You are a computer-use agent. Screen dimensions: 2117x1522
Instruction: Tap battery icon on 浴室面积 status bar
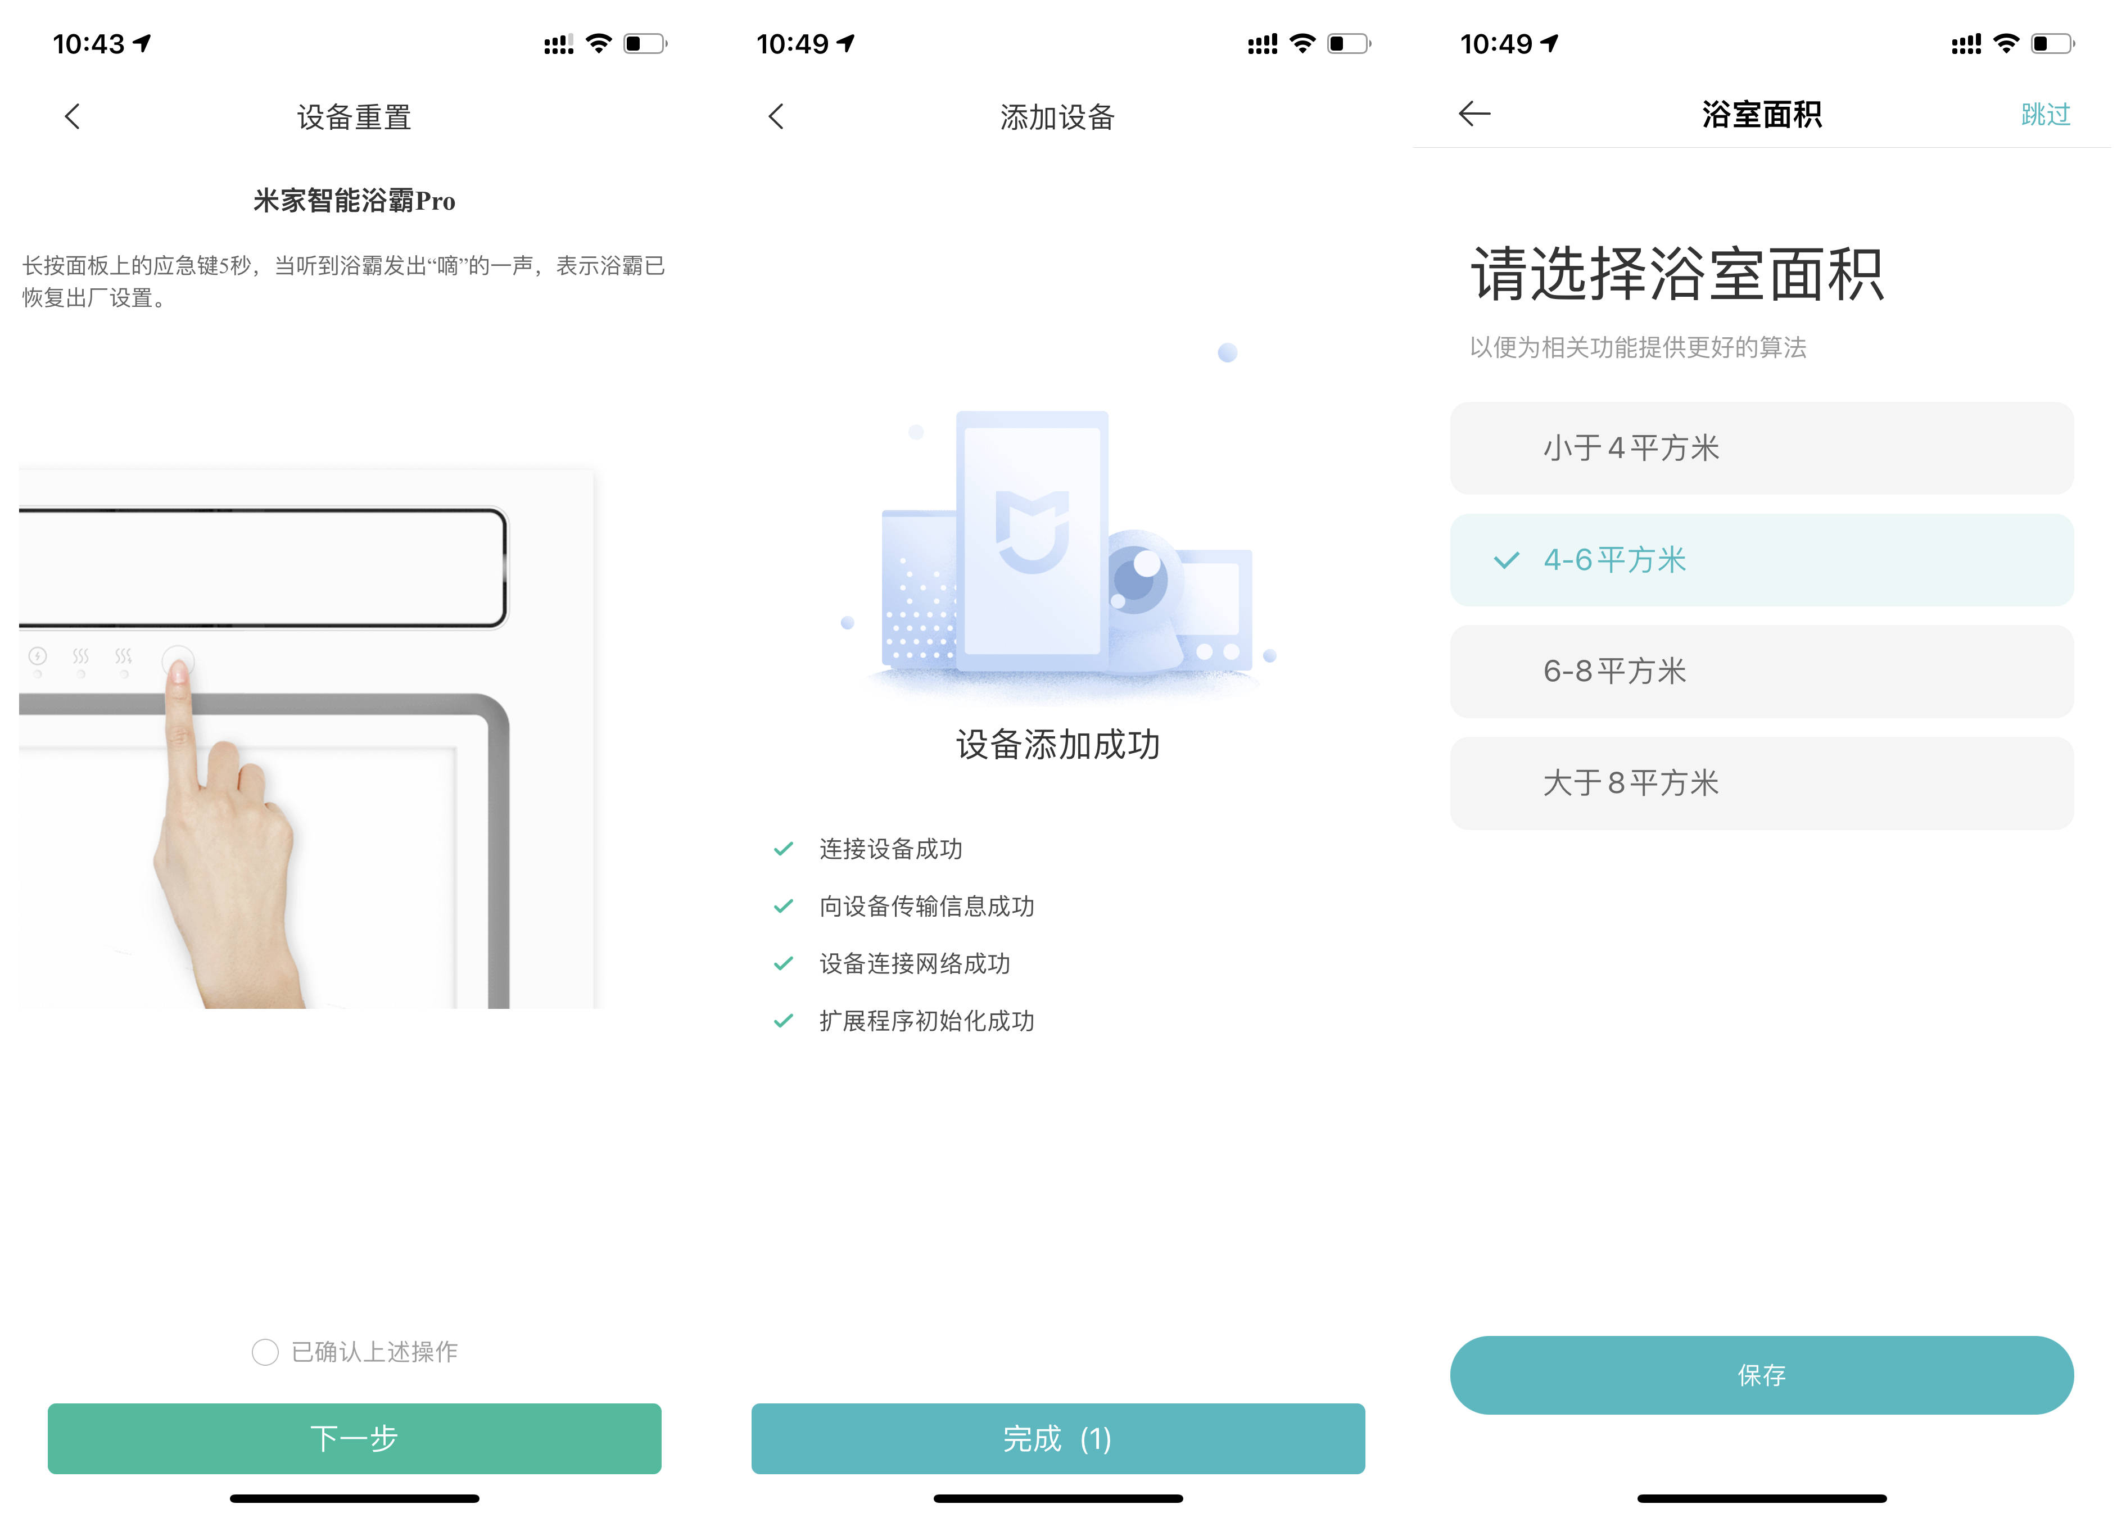(2052, 43)
